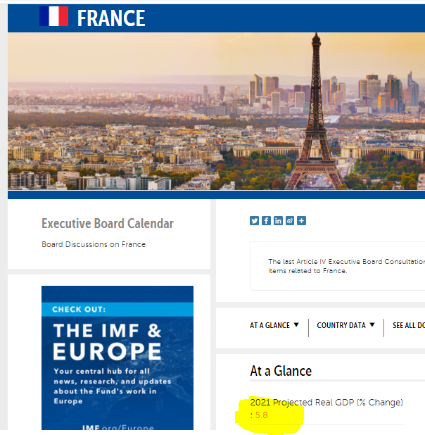
Task: Open the See All Documents tab
Action: click(x=409, y=326)
